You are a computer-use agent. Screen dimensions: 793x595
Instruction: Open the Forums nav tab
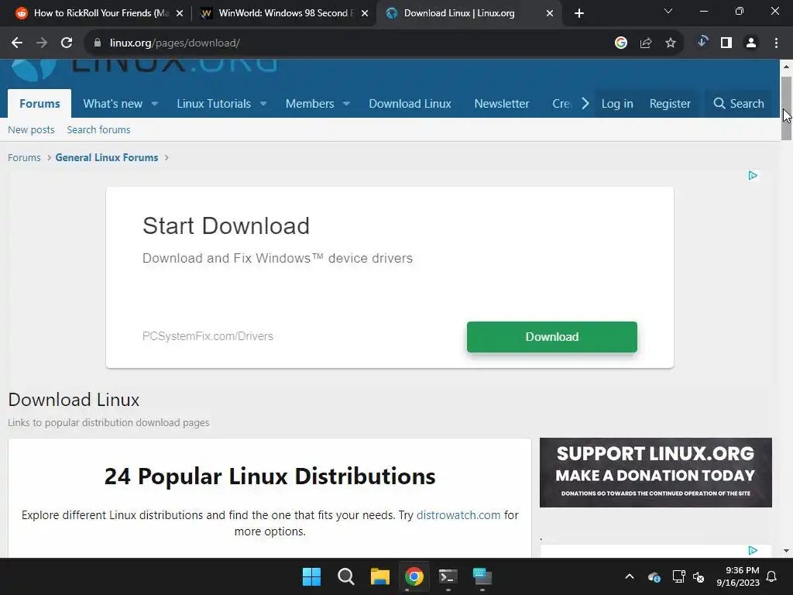coord(39,104)
